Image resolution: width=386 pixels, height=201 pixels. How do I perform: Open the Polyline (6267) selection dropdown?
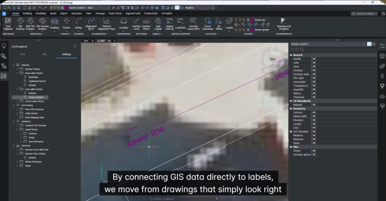coord(328,44)
